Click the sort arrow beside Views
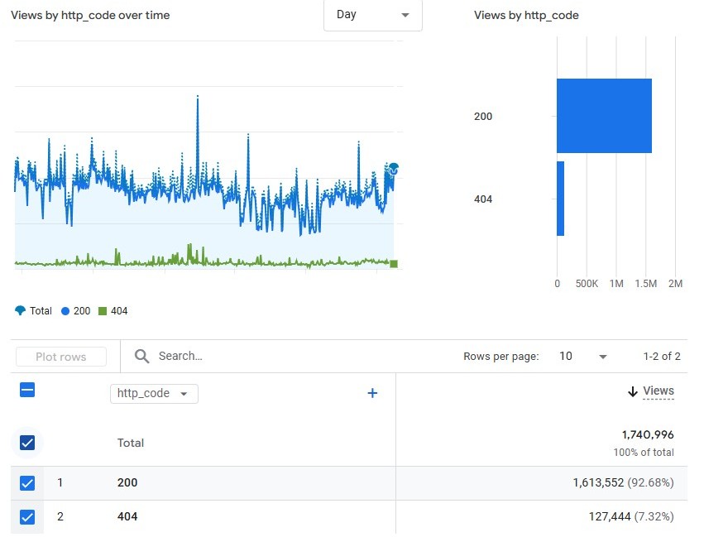This screenshot has height=537, width=704. [x=632, y=391]
